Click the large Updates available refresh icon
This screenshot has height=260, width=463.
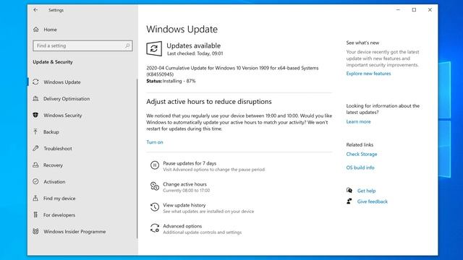coord(154,48)
